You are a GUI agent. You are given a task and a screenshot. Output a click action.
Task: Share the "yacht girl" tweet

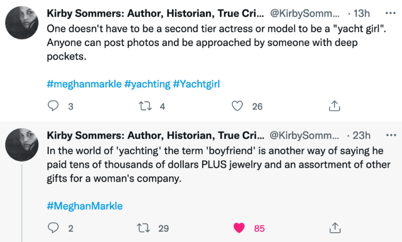(x=335, y=106)
